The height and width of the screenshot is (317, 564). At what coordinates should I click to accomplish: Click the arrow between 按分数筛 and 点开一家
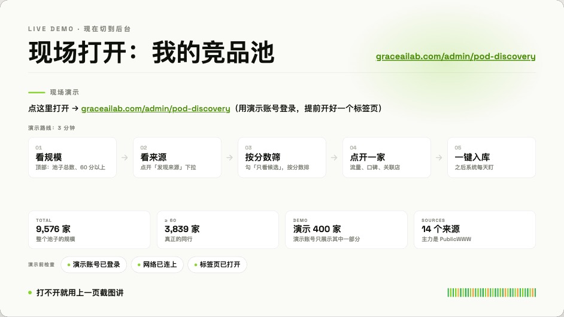pyautogui.click(x=334, y=157)
